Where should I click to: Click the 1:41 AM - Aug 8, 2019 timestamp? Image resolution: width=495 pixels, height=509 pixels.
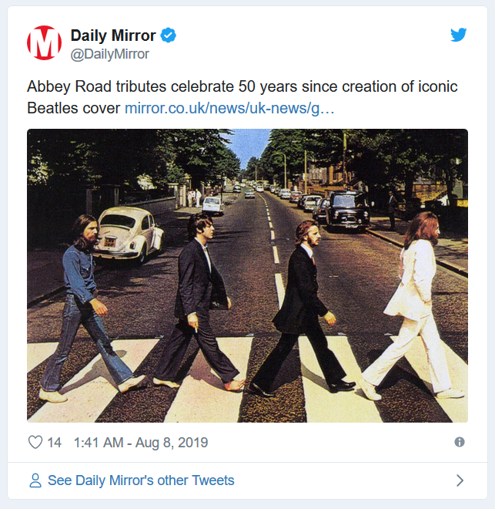pyautogui.click(x=141, y=443)
